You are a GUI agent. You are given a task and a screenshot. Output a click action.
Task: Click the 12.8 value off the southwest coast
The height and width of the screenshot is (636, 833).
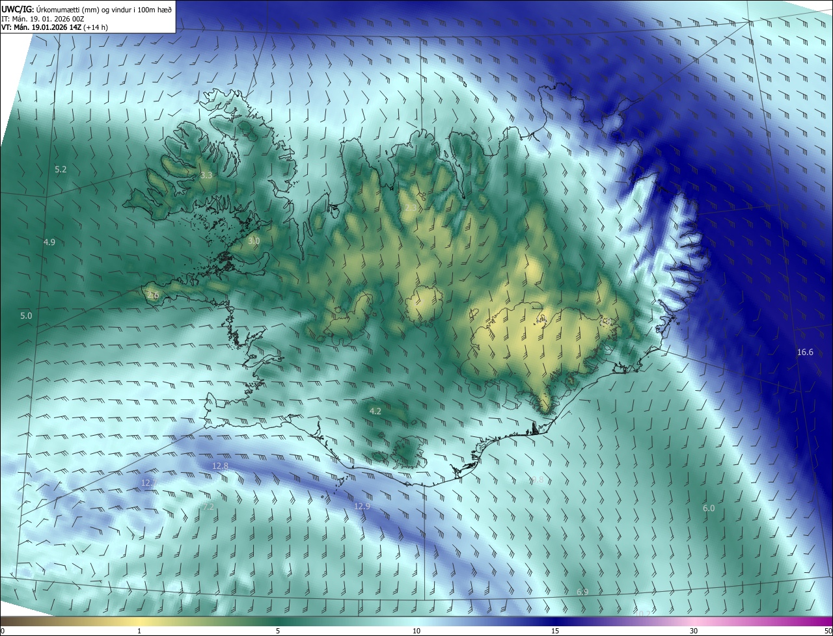click(x=221, y=466)
